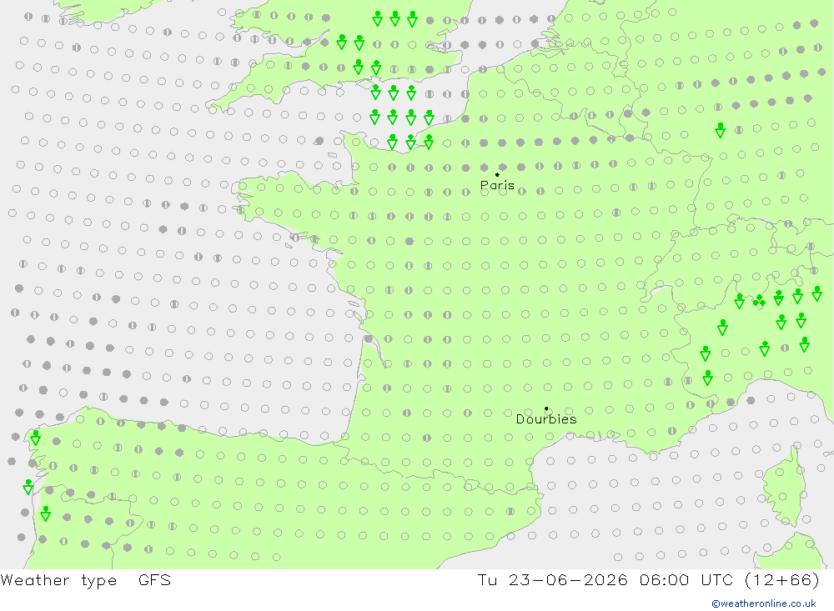
Task: Click the black dot marking Paris
Action: [x=497, y=174]
